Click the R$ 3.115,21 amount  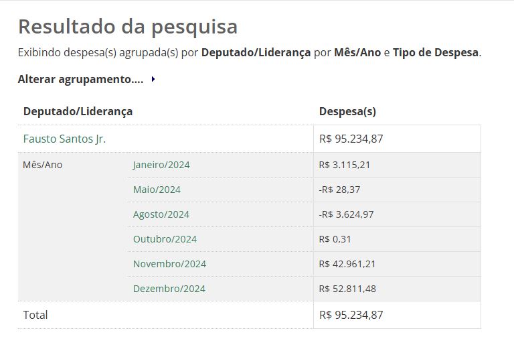345,165
